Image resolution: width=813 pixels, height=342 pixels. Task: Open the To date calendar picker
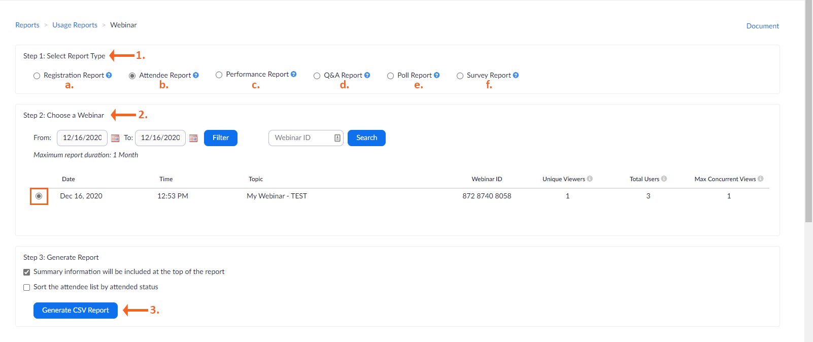(x=193, y=138)
